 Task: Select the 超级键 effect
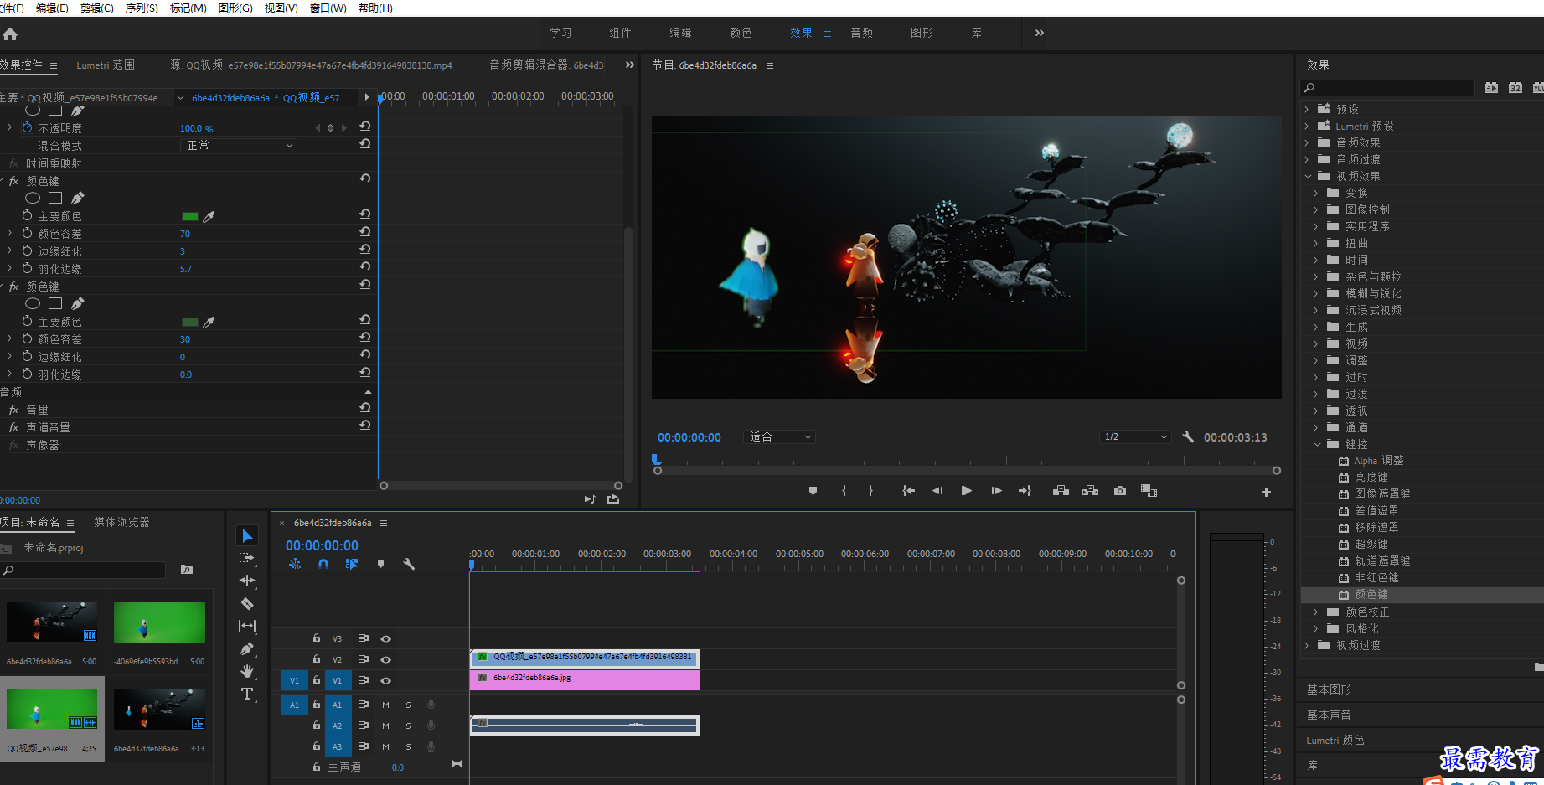pos(1371,544)
